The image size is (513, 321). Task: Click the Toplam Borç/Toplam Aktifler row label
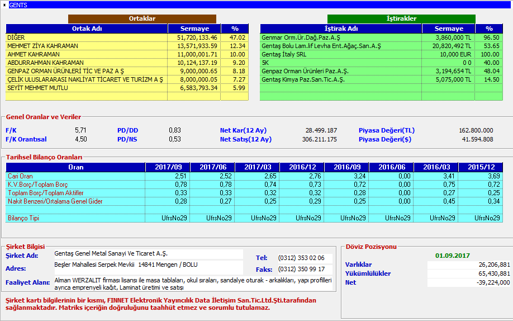(x=46, y=193)
